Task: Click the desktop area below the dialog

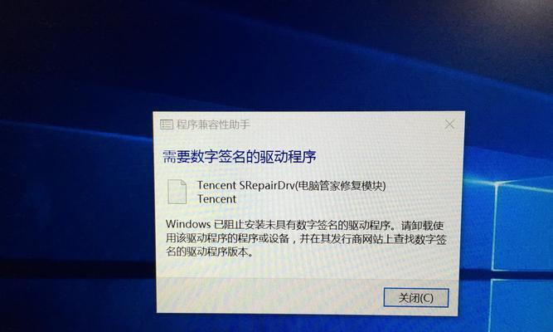Action: point(307,325)
